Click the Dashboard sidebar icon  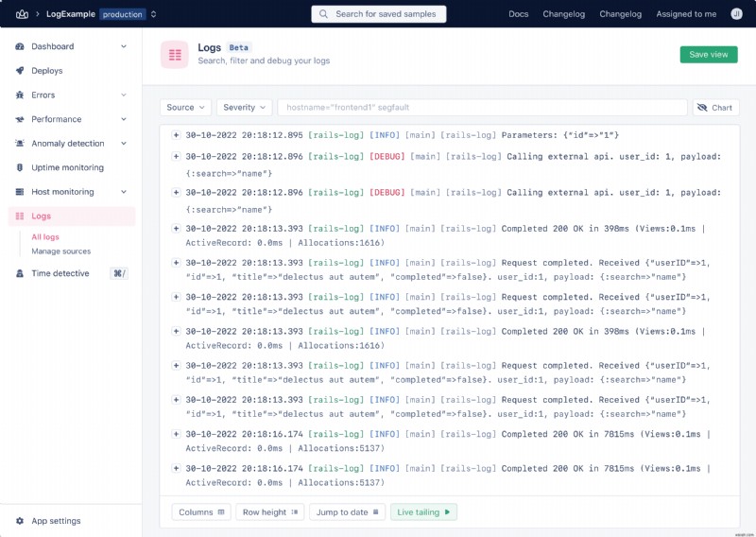pyautogui.click(x=20, y=46)
